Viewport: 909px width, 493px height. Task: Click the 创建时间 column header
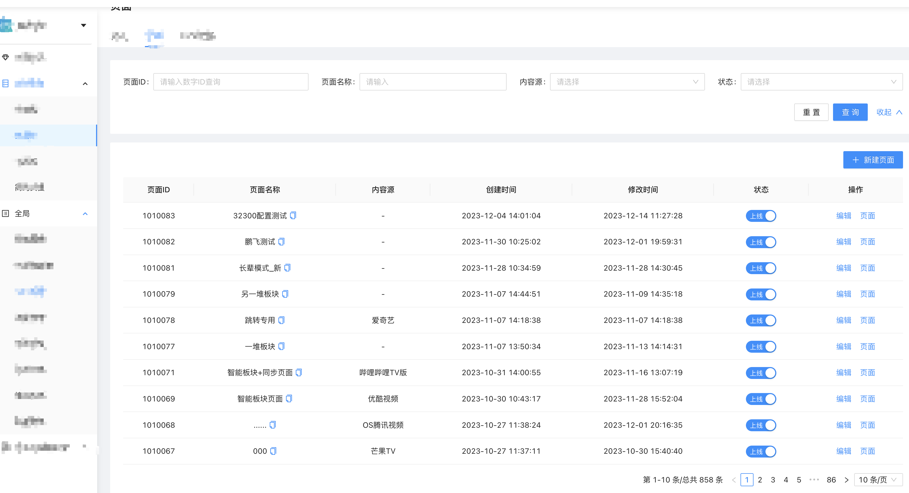[501, 190]
